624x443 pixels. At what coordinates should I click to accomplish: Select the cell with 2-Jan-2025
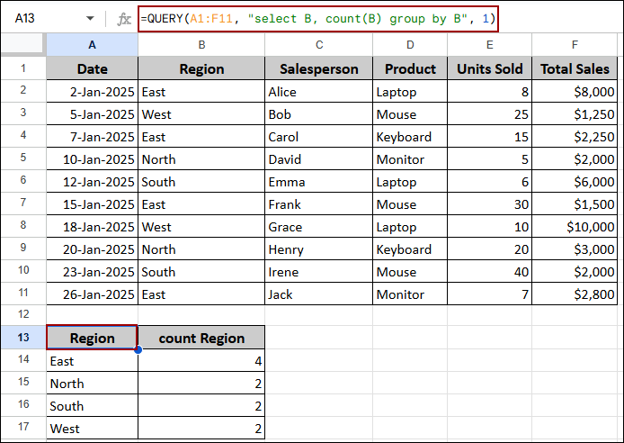92,92
